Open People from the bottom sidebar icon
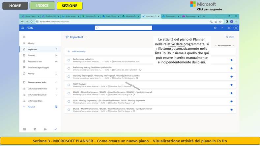 tap(45, 129)
